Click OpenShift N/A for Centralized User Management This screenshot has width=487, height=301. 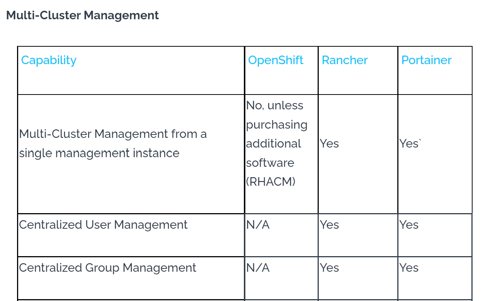click(258, 225)
